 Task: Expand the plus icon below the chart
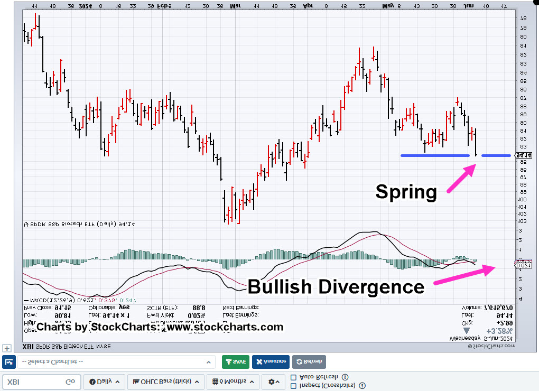click(6, 348)
